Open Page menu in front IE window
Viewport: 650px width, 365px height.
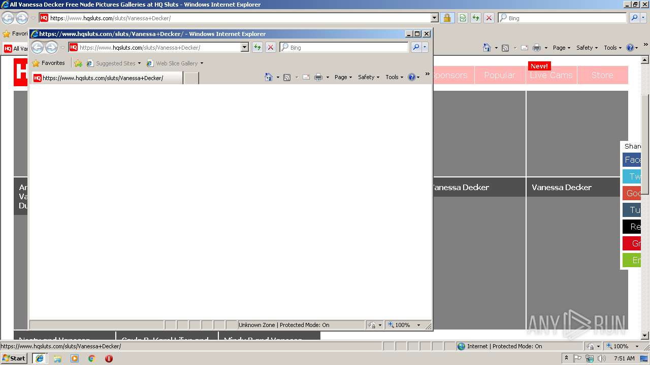pyautogui.click(x=343, y=77)
